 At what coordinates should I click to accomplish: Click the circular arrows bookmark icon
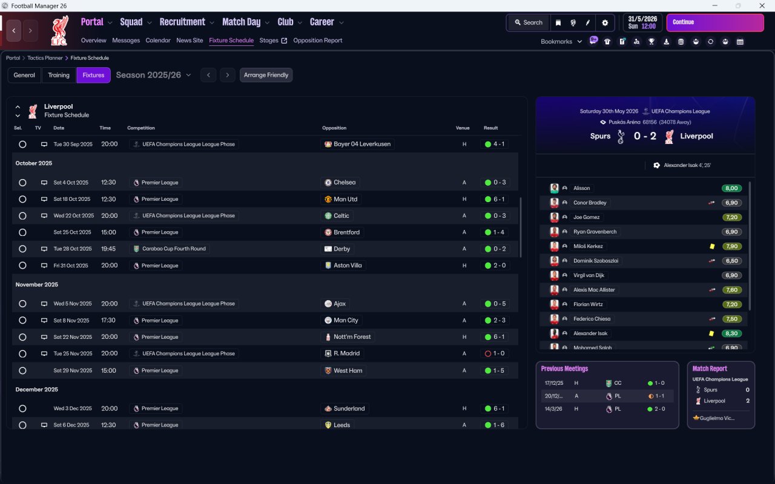(710, 42)
